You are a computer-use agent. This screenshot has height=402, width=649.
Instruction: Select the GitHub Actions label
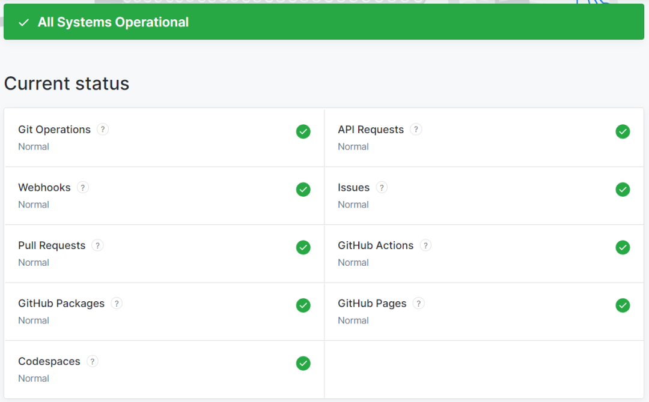[x=376, y=245]
